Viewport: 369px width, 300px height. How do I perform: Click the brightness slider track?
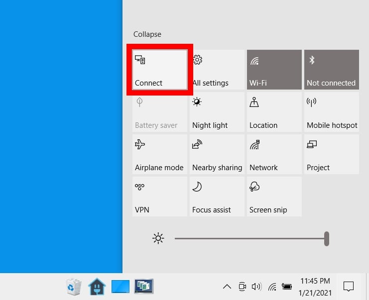(249, 239)
